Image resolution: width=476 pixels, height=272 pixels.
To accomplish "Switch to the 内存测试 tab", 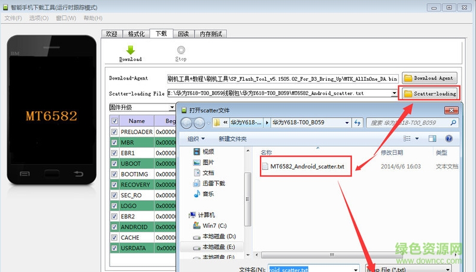I will click(x=211, y=34).
